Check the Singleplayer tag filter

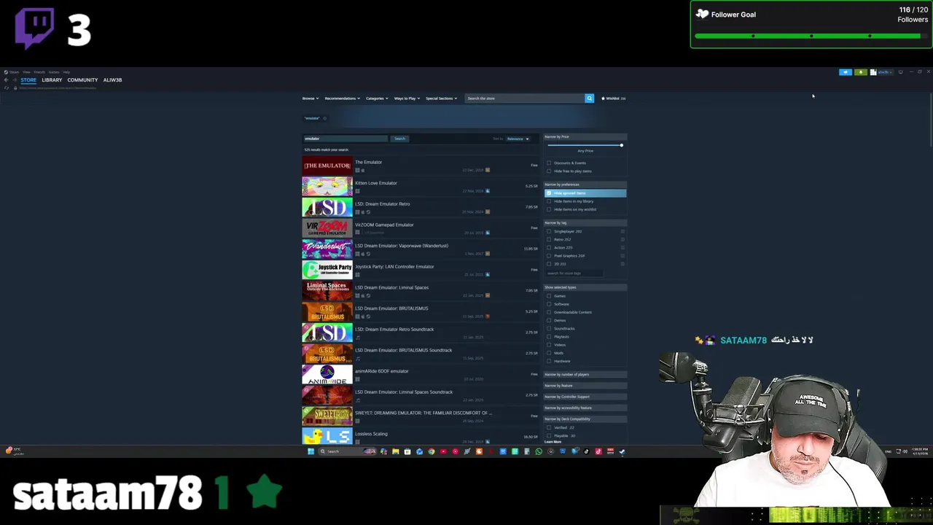(549, 231)
